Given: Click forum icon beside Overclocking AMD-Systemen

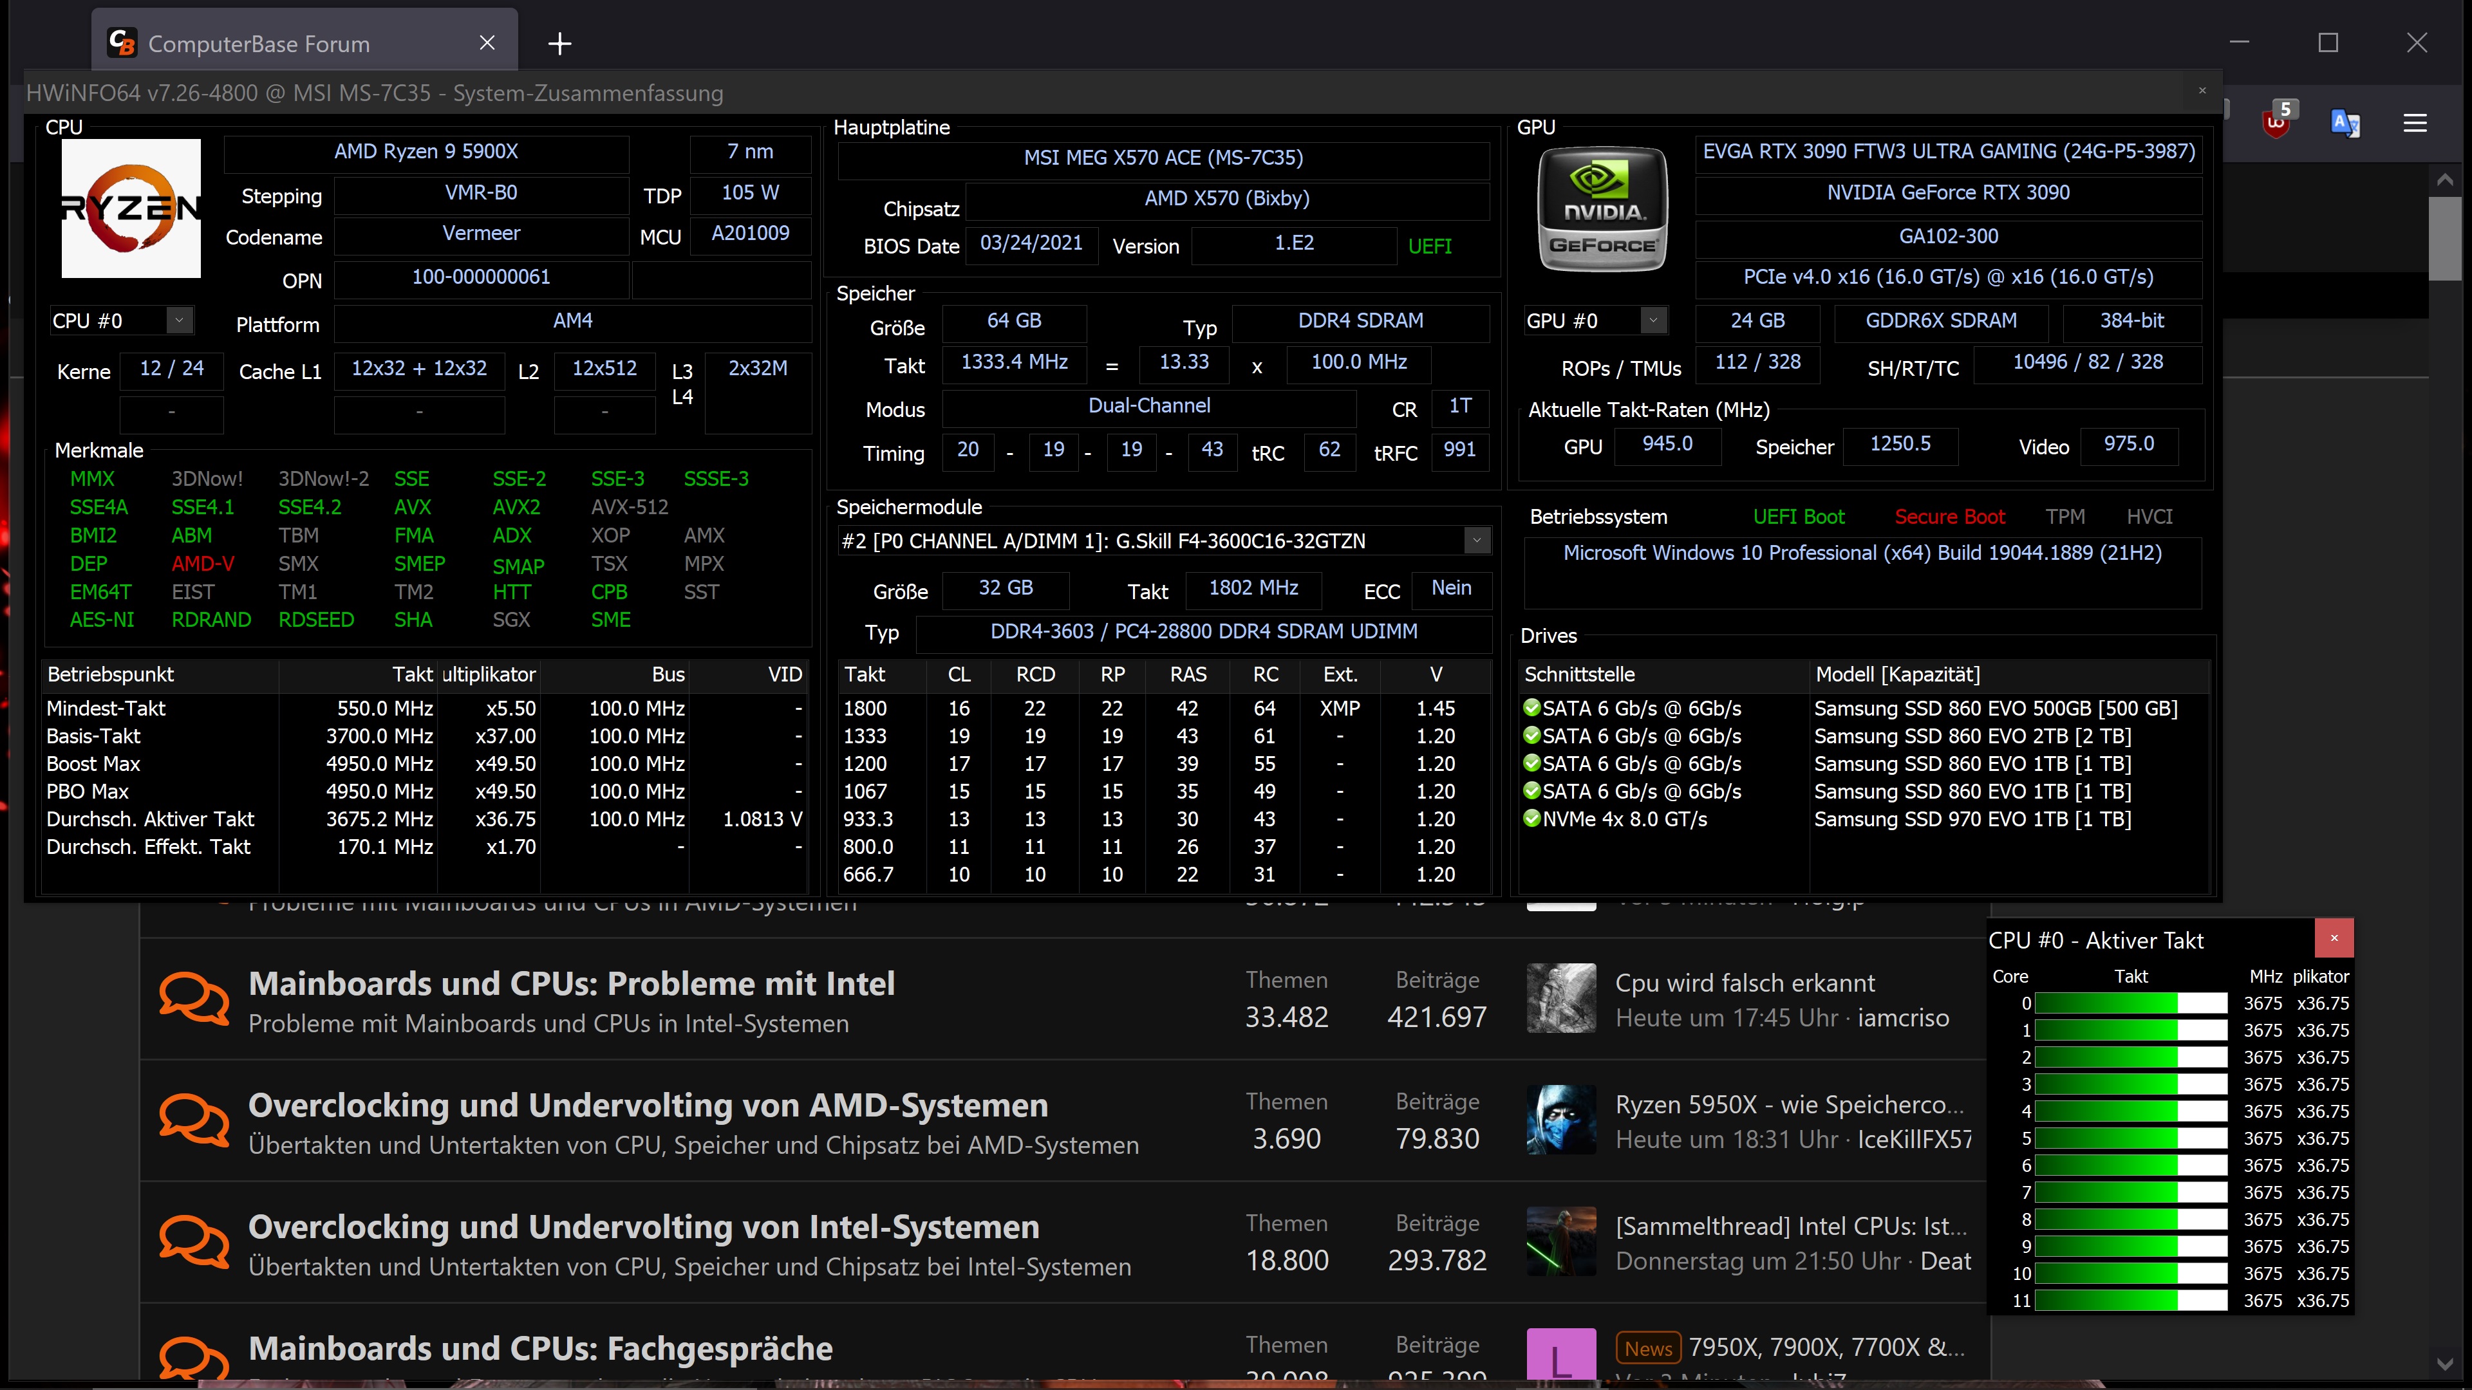Looking at the screenshot, I should (x=194, y=1120).
